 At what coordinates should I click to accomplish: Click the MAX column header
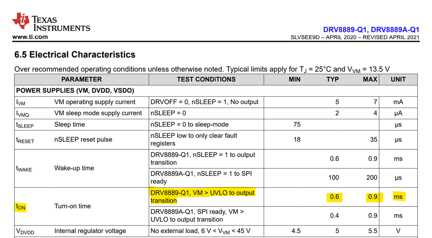click(370, 79)
